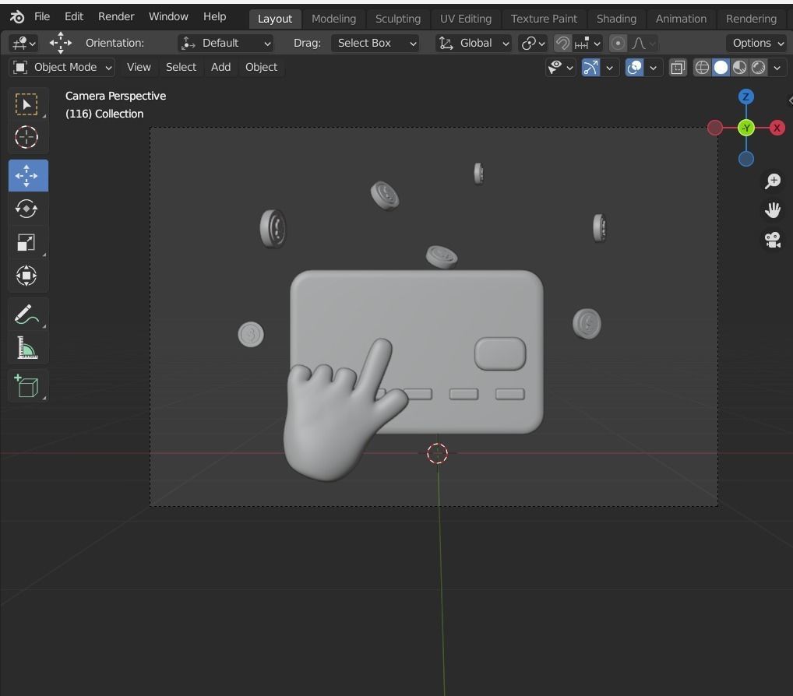Screen dimensions: 793x696
Task: Click the Z axis on navigation gizmo
Action: 746,97
